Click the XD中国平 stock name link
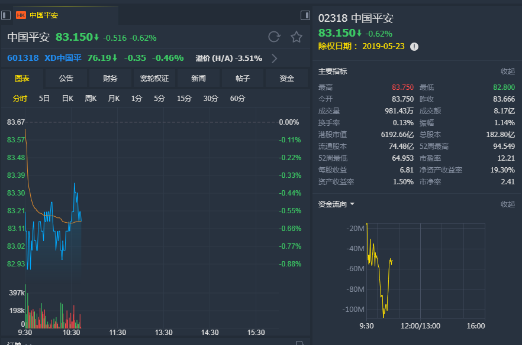This screenshot has height=345, width=522. 63,58
